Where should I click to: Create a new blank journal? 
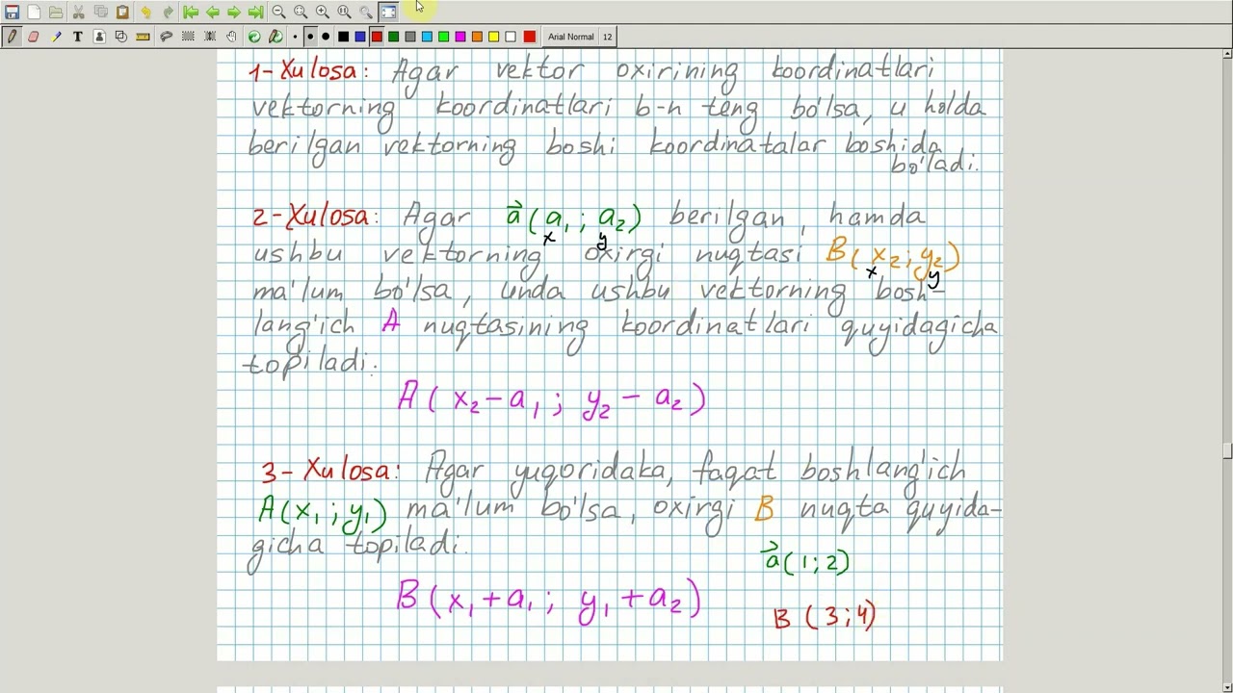pyautogui.click(x=34, y=12)
